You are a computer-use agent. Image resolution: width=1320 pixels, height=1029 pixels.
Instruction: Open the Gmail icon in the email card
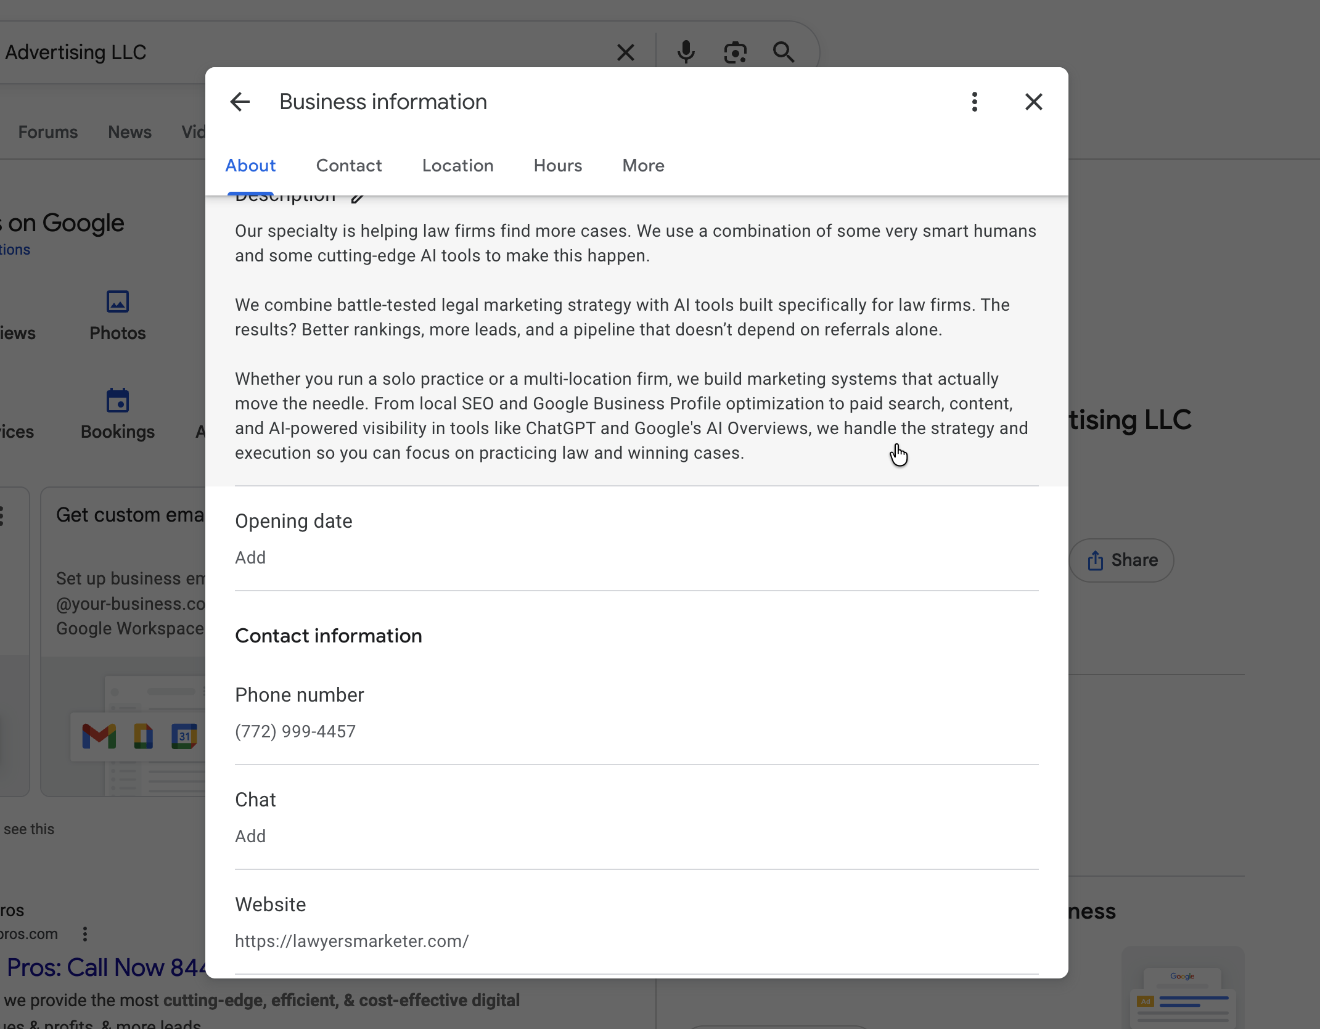click(99, 736)
